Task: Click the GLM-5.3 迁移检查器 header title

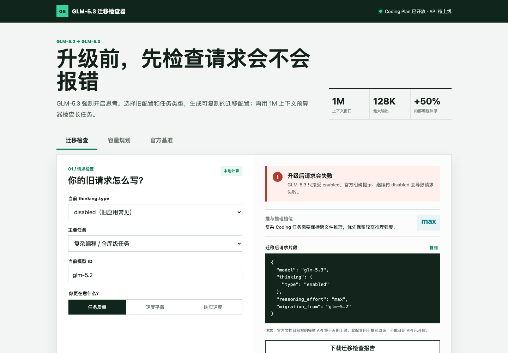Action: point(99,11)
